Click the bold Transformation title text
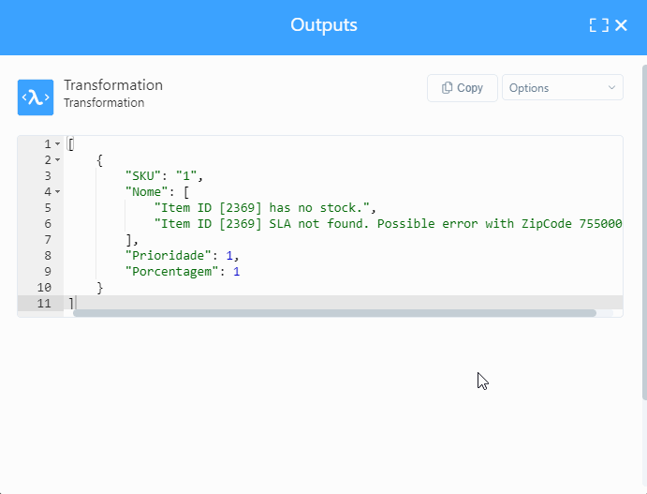647x494 pixels. (113, 85)
